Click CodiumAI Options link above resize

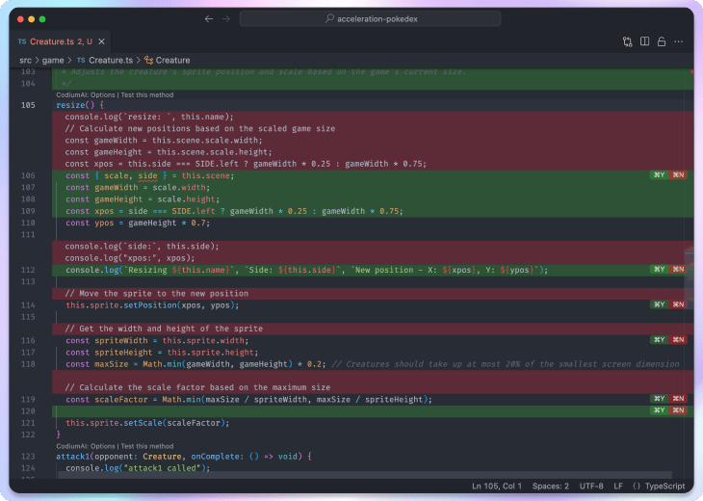[86, 95]
